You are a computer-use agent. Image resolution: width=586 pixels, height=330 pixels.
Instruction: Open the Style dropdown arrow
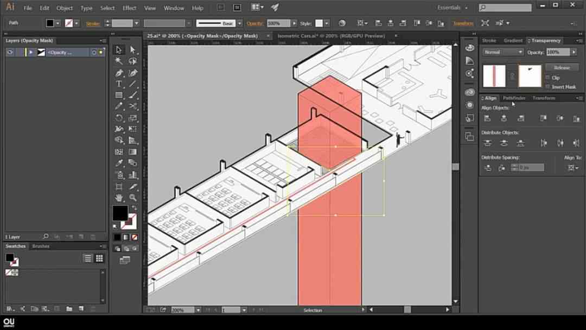click(x=327, y=23)
